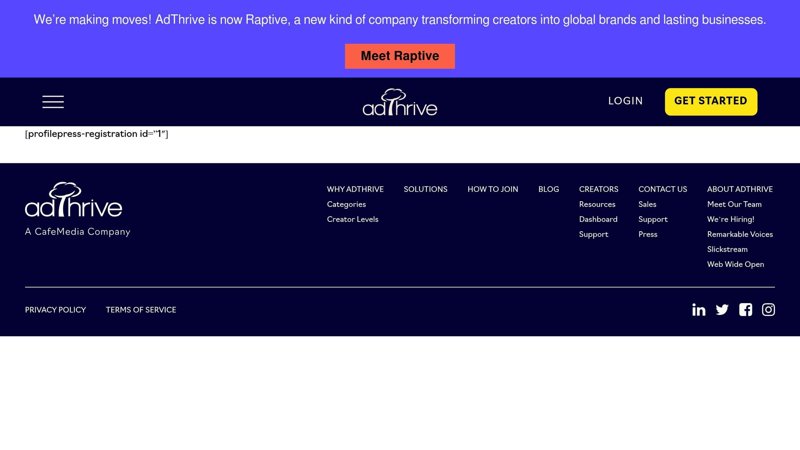Open How To Join footer link
This screenshot has width=800, height=450.
coord(493,189)
